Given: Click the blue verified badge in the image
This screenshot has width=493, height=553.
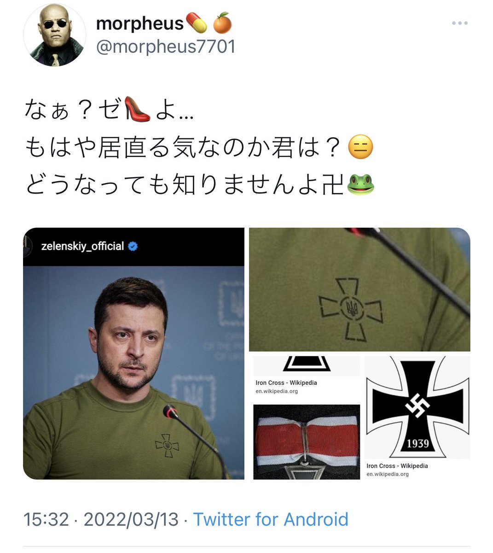Looking at the screenshot, I should pyautogui.click(x=133, y=247).
